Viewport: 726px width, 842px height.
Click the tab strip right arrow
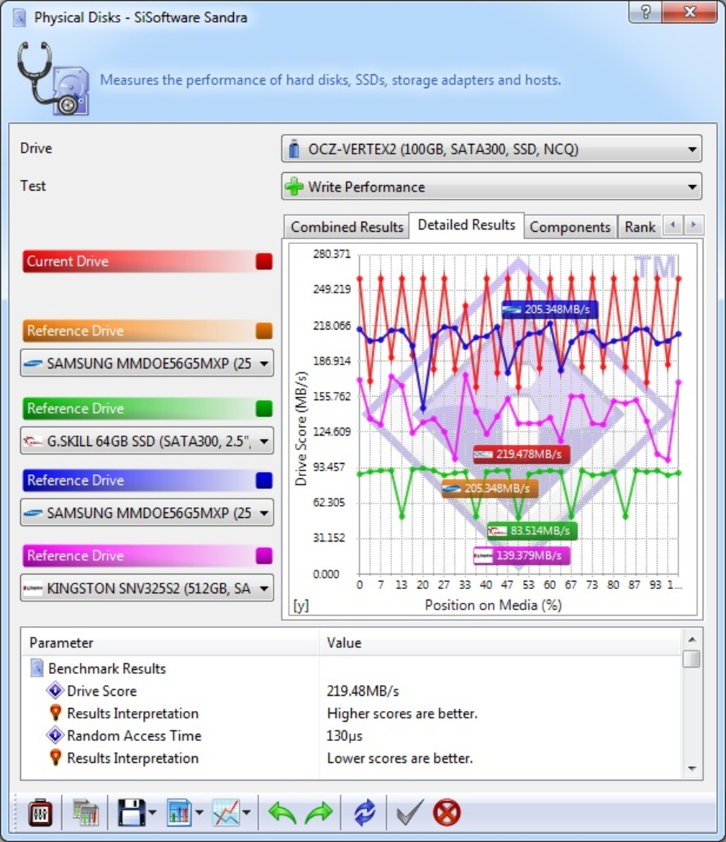coord(694,225)
